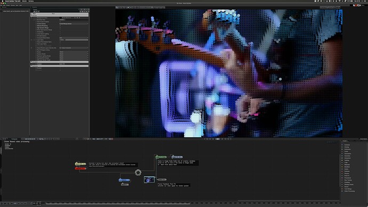Select the Geometry category in node library

tap(347, 156)
